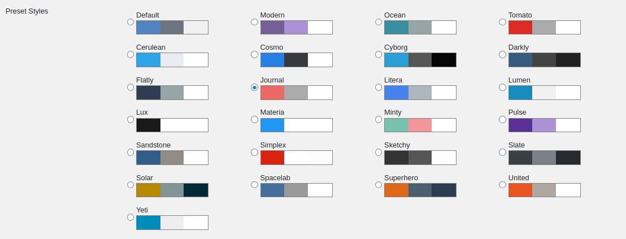Viewport: 626px width, 239px height.
Task: Click the Sketchy style label
Action: click(397, 145)
